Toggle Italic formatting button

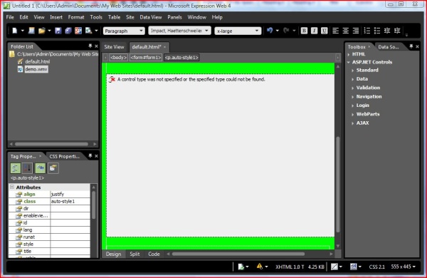coord(314,31)
